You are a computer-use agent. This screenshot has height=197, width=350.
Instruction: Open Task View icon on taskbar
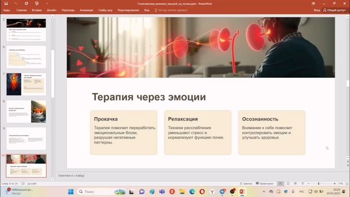[131, 192]
